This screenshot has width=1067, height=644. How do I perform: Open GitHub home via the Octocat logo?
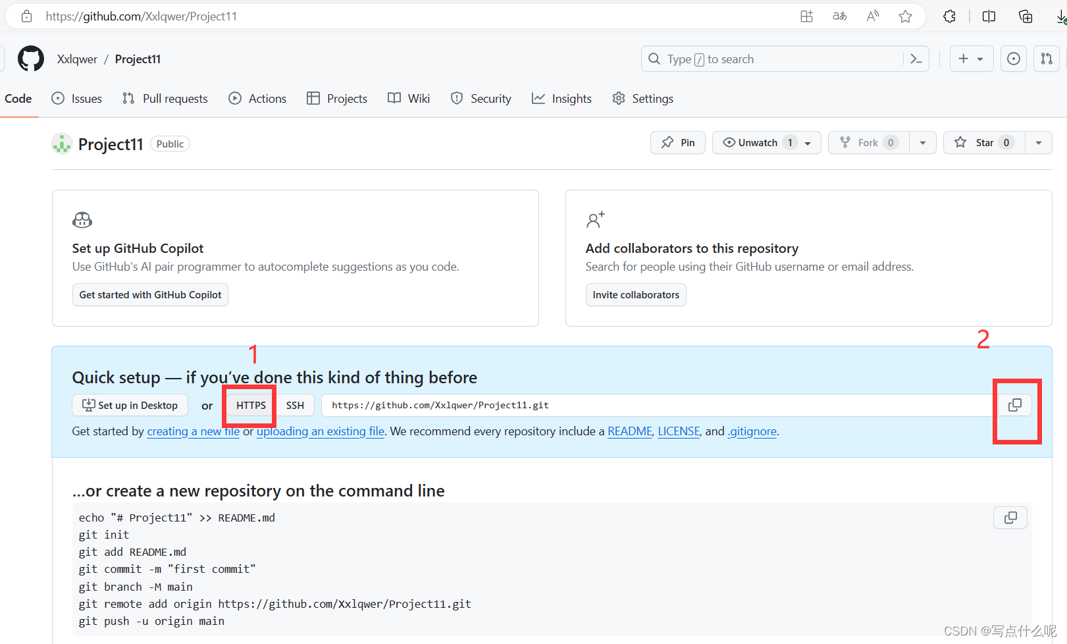coord(30,59)
